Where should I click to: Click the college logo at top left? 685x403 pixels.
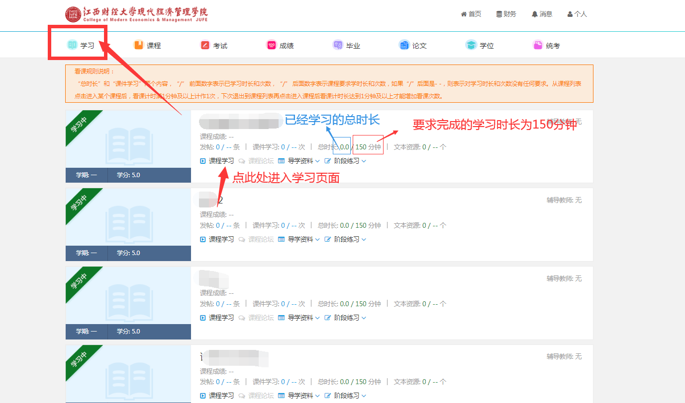(x=136, y=14)
